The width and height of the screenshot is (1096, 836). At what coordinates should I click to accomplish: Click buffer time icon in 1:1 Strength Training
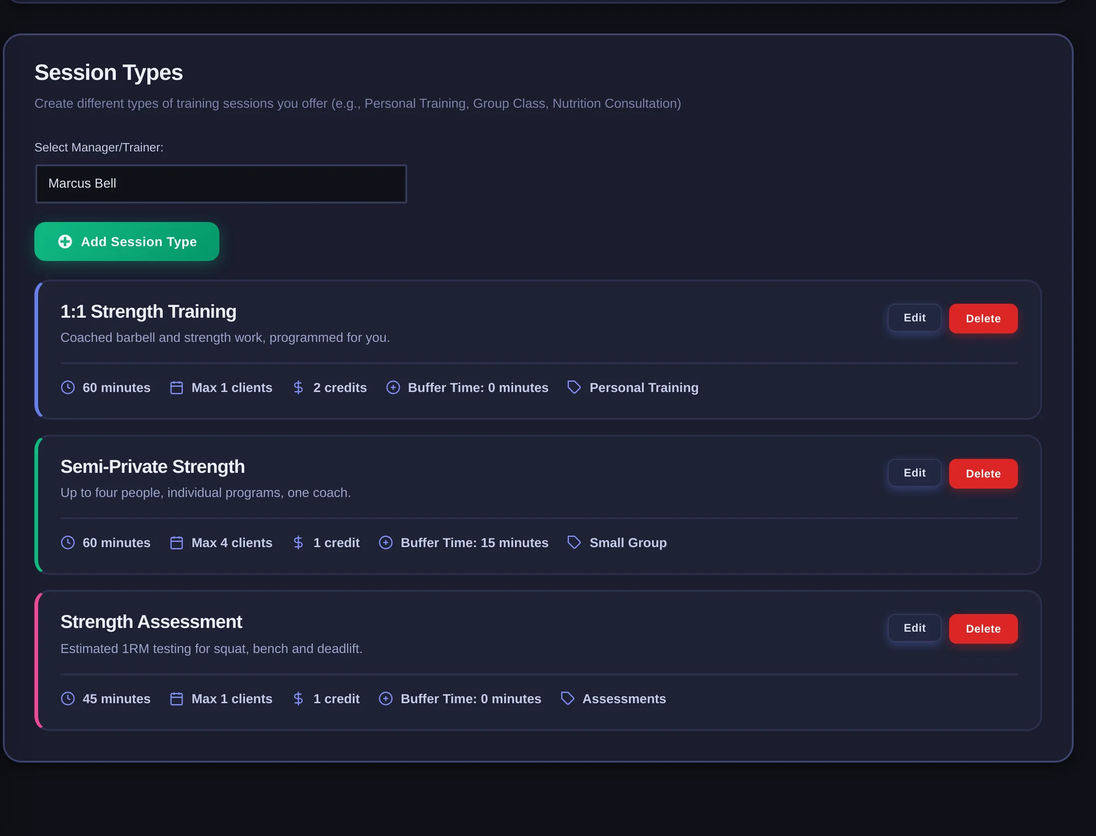(393, 387)
